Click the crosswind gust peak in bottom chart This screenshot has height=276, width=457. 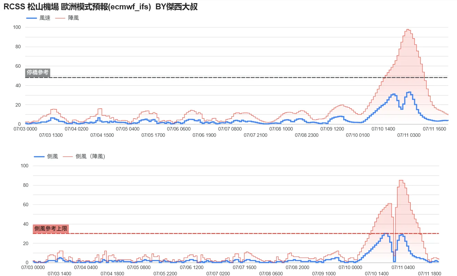point(401,181)
